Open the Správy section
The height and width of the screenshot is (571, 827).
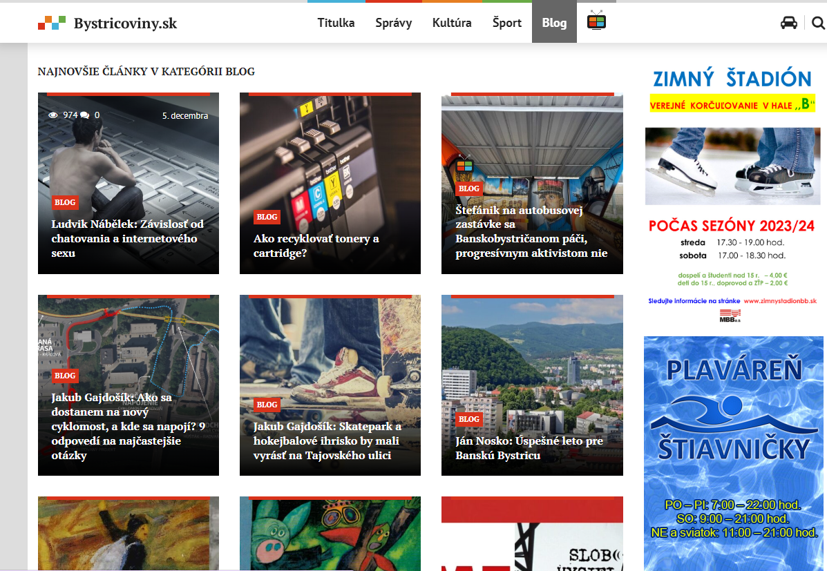point(393,23)
